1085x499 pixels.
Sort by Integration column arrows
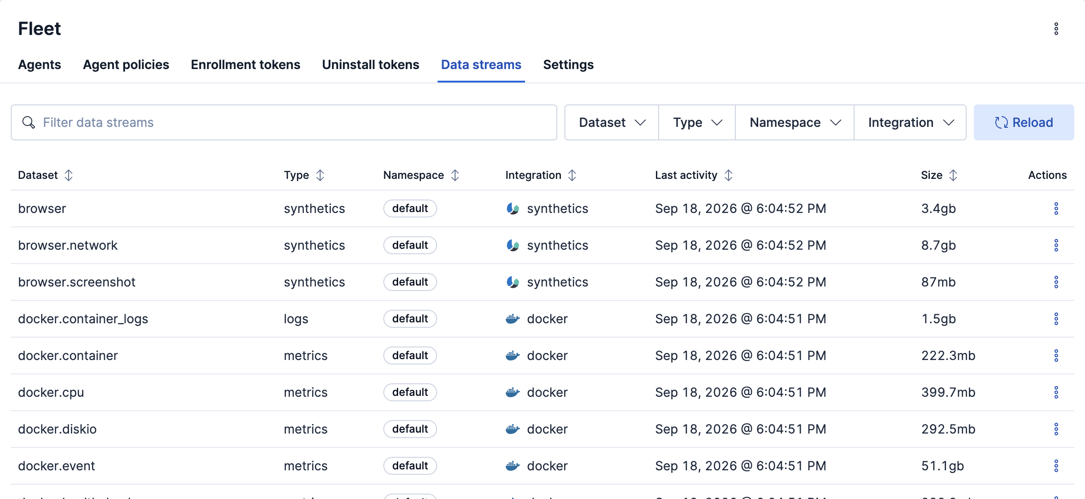click(x=572, y=175)
